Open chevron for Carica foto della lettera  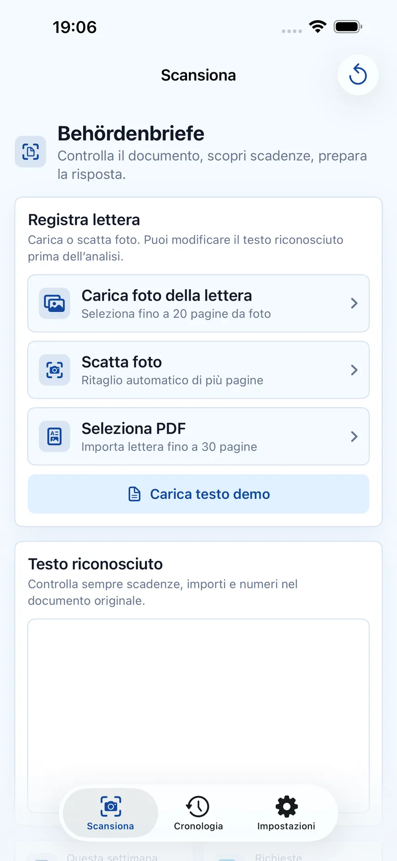[354, 303]
